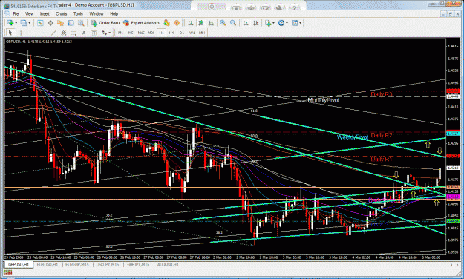
Task: Click the Profiles toolbar icon
Action: (x=24, y=23)
